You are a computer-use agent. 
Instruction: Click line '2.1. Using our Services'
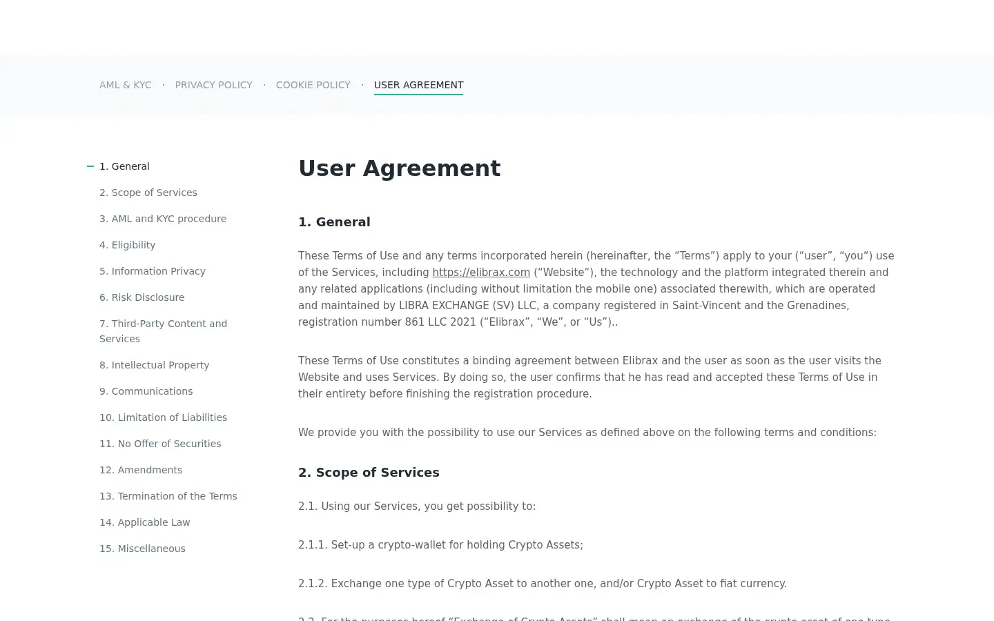pyautogui.click(x=417, y=506)
